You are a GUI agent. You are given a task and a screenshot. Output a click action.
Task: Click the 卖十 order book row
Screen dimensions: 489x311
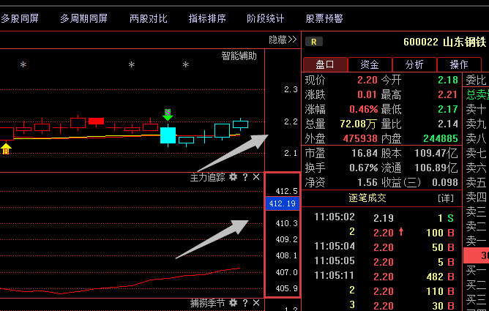click(x=477, y=109)
